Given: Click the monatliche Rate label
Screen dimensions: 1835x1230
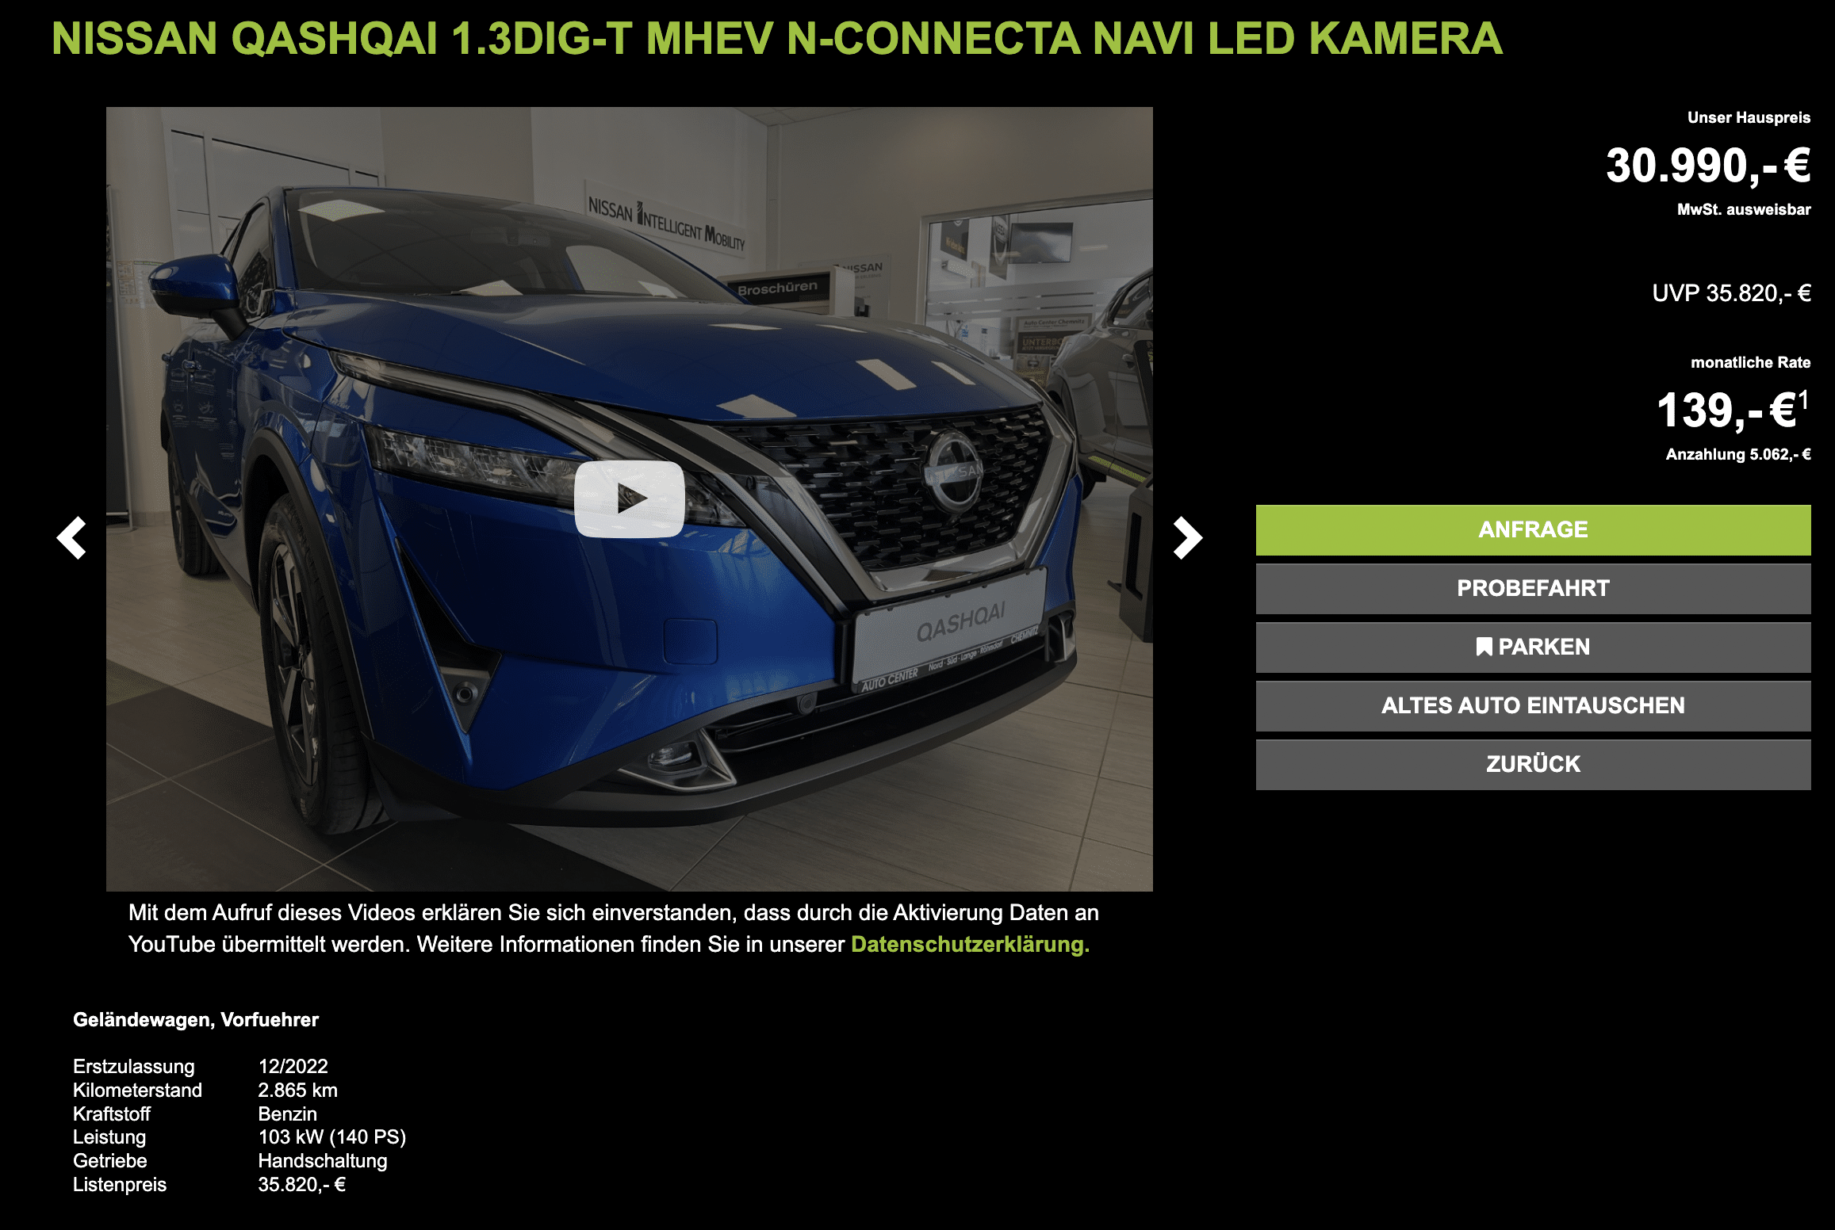Looking at the screenshot, I should click(x=1750, y=362).
